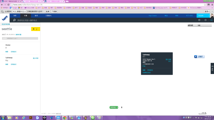Click the search magnifier icon
Screen dimensions: 214x120
tap(14, 20)
